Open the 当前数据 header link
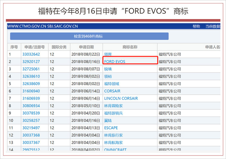The height and width of the screenshot is (159, 226). (213, 26)
